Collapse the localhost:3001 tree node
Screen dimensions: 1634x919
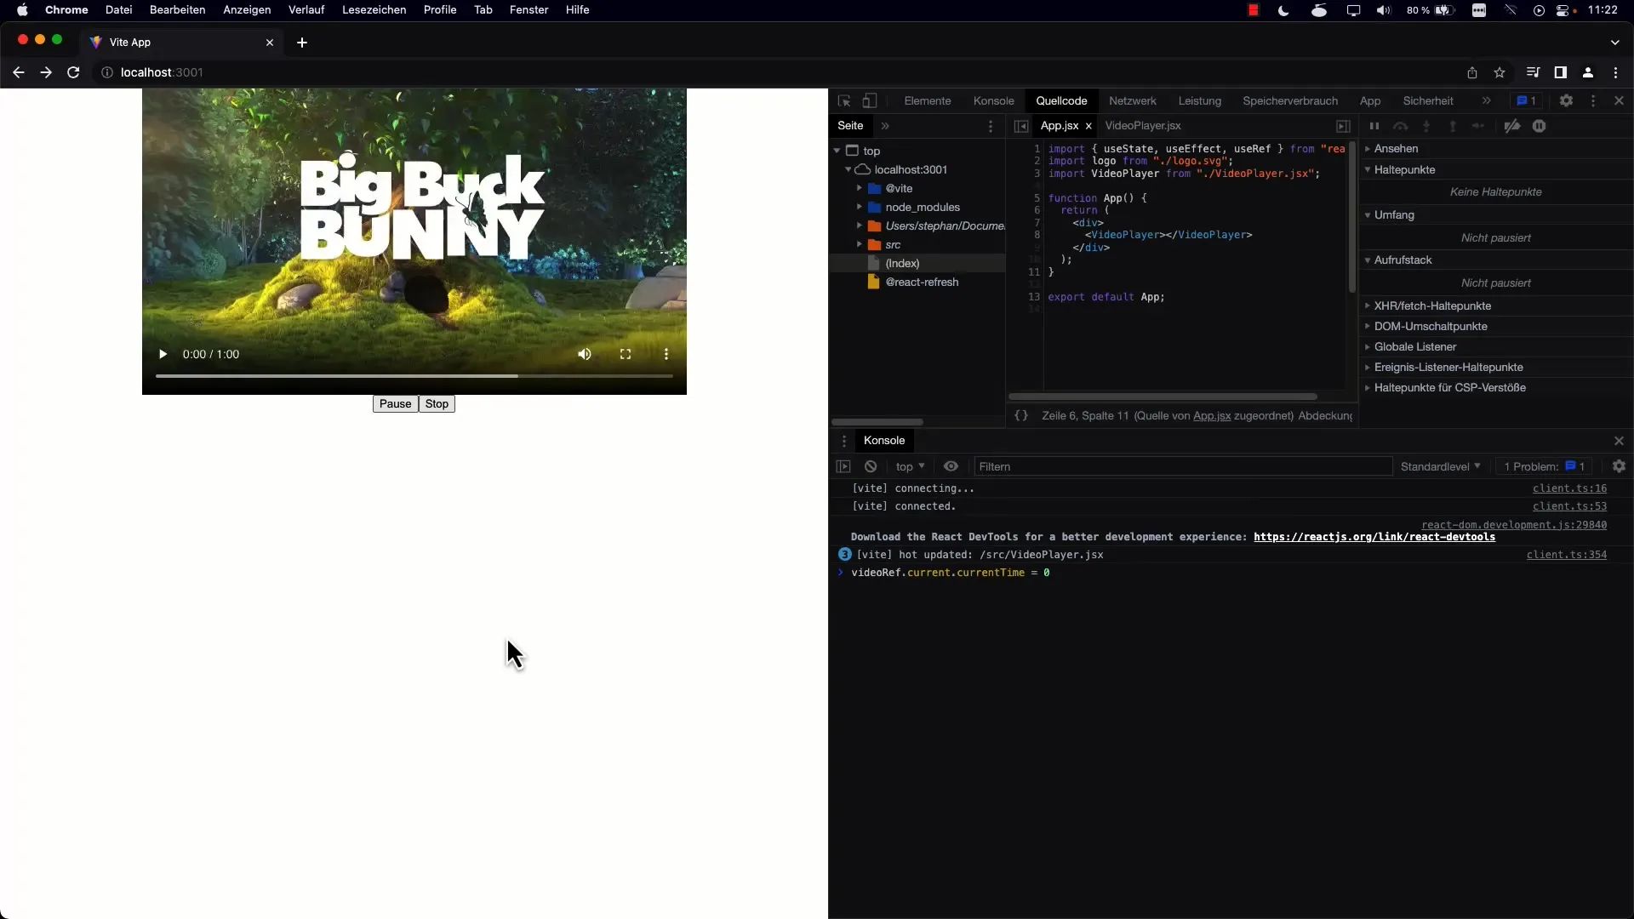click(x=848, y=169)
